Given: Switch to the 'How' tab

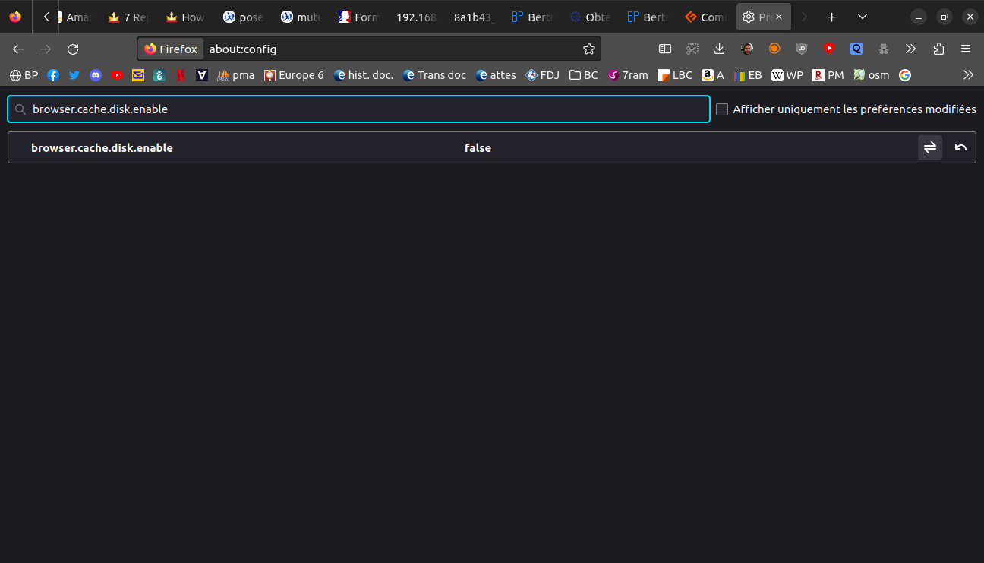Looking at the screenshot, I should click(x=186, y=17).
